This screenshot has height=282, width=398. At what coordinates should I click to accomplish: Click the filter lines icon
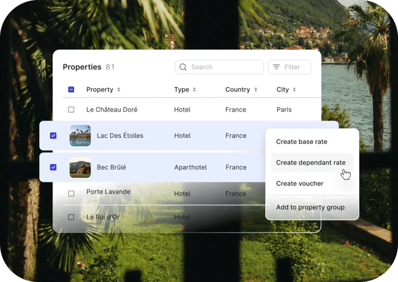(x=277, y=68)
